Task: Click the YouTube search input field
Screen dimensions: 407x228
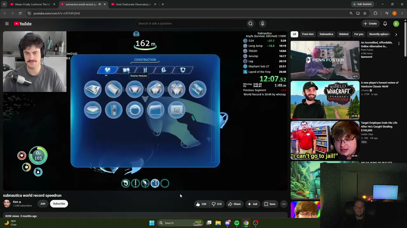Action: point(191,23)
